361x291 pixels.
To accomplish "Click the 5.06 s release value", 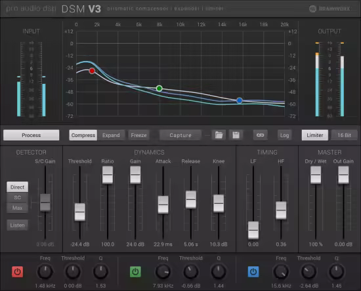I will click(x=191, y=244).
